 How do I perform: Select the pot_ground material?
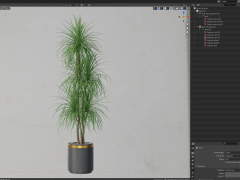[213, 40]
